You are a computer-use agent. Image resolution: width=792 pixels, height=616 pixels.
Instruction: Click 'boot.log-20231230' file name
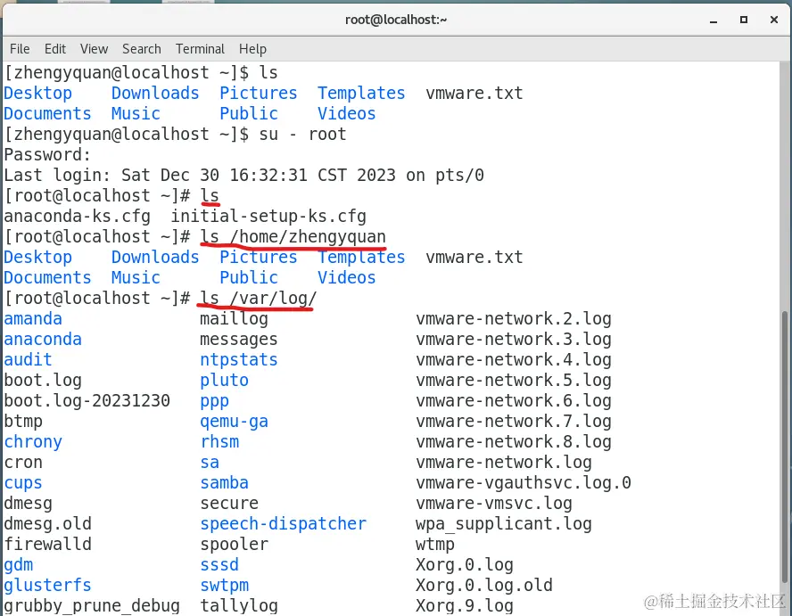click(87, 401)
